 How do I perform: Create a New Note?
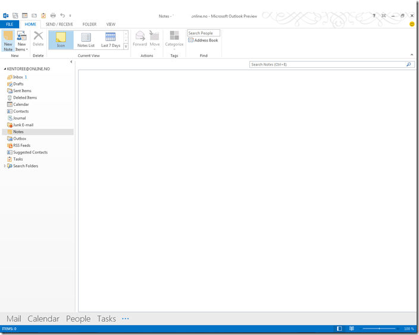8,41
